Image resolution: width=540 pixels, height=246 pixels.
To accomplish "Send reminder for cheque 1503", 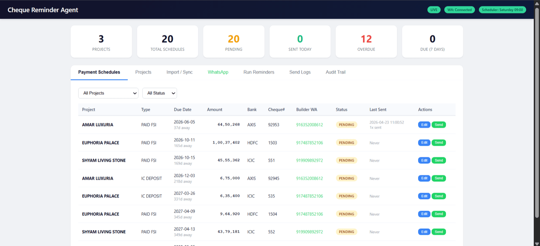I will click(439, 143).
